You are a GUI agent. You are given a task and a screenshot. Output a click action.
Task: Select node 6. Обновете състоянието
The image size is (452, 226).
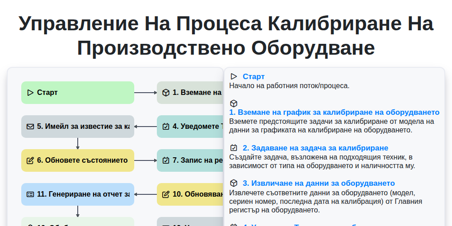coord(78,160)
